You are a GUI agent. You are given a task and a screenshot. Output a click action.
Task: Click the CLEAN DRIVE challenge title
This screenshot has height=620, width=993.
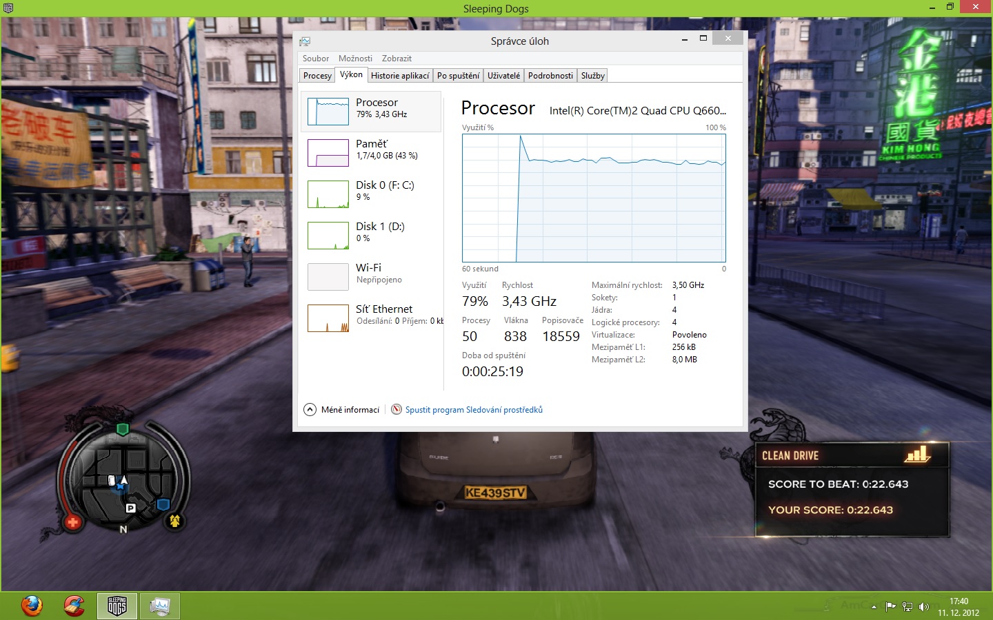pyautogui.click(x=790, y=455)
